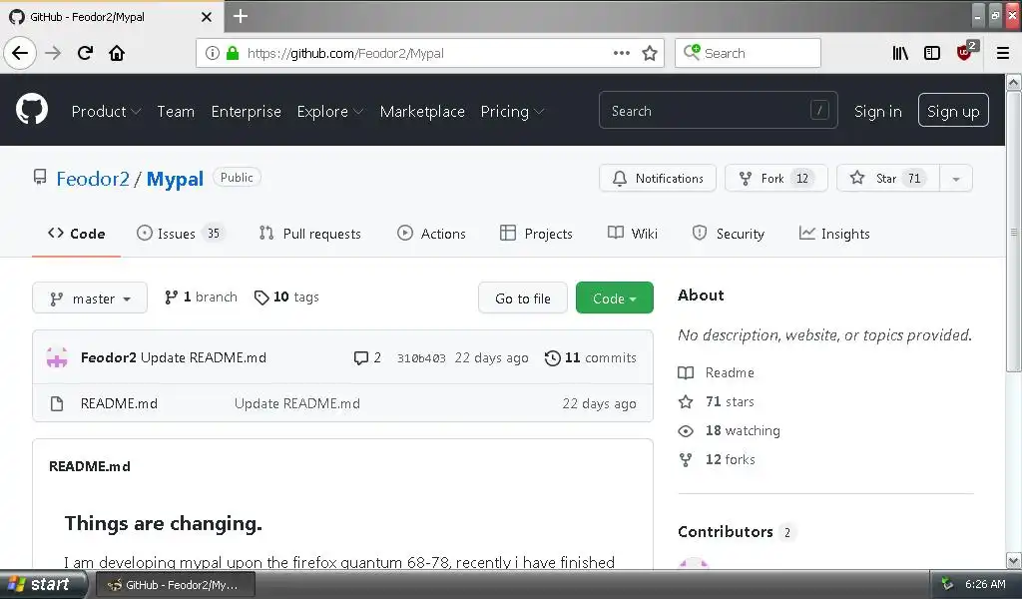
Task: Switch to the Code tab
Action: tap(76, 234)
